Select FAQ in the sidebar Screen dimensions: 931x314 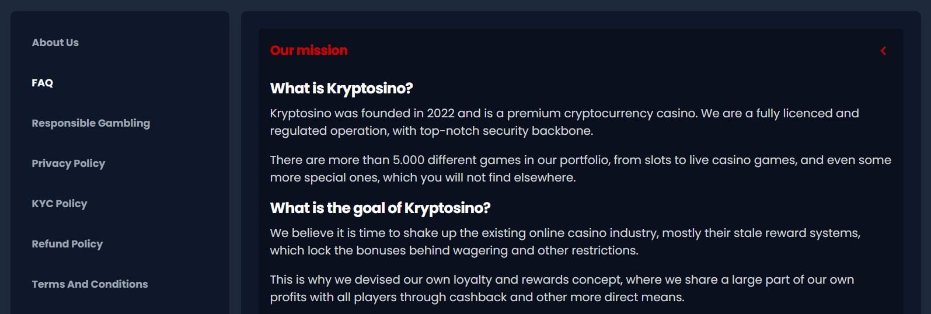(42, 83)
